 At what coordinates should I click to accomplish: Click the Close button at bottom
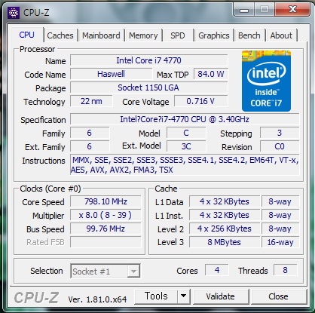point(278,296)
